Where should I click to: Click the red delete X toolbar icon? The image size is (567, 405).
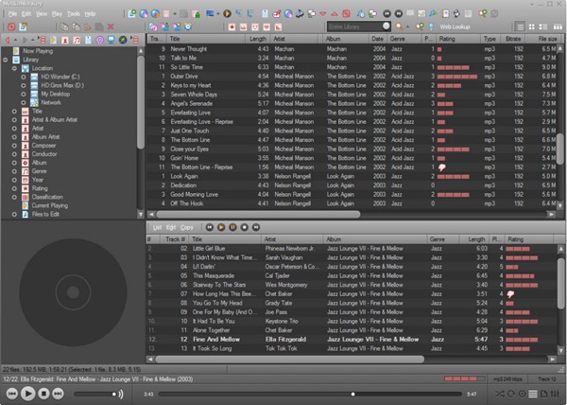coord(111,26)
